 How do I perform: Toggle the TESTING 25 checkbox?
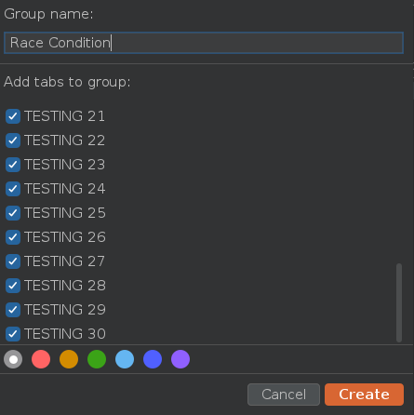pos(13,213)
